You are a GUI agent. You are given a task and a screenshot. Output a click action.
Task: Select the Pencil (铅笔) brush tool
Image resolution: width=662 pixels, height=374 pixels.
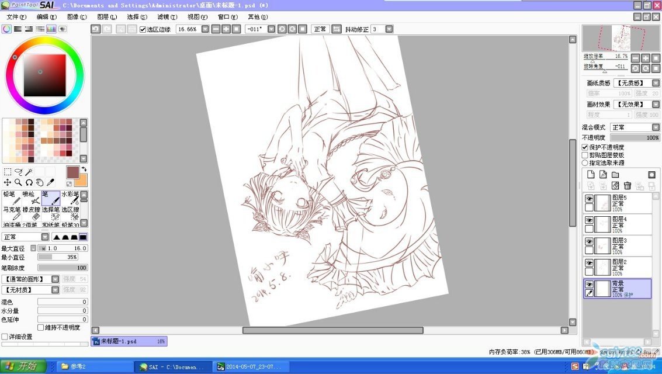pyautogui.click(x=11, y=198)
